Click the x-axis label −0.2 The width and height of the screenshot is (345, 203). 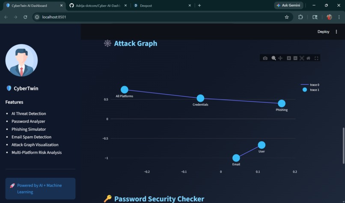coord(147,172)
